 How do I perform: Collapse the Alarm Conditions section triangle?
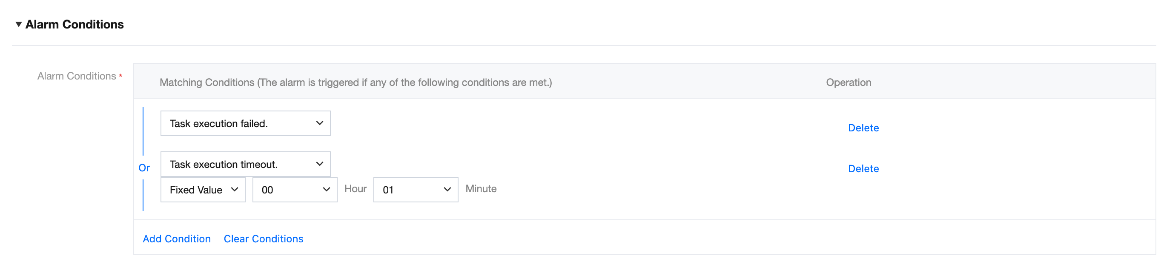click(x=19, y=24)
